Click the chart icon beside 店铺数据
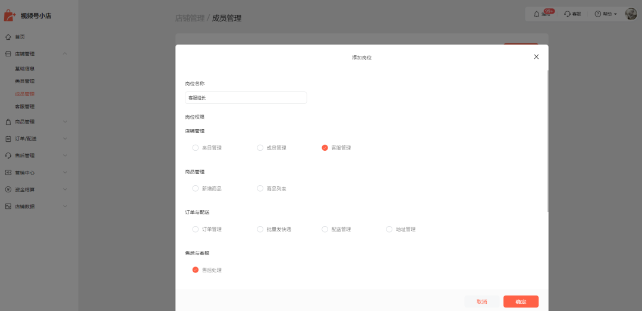Viewport: 642px width, 311px height. [x=8, y=207]
